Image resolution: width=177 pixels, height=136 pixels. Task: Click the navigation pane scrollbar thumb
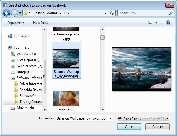point(44,76)
